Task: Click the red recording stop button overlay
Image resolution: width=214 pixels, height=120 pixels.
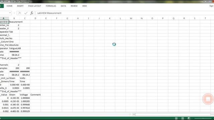Action: point(208,99)
